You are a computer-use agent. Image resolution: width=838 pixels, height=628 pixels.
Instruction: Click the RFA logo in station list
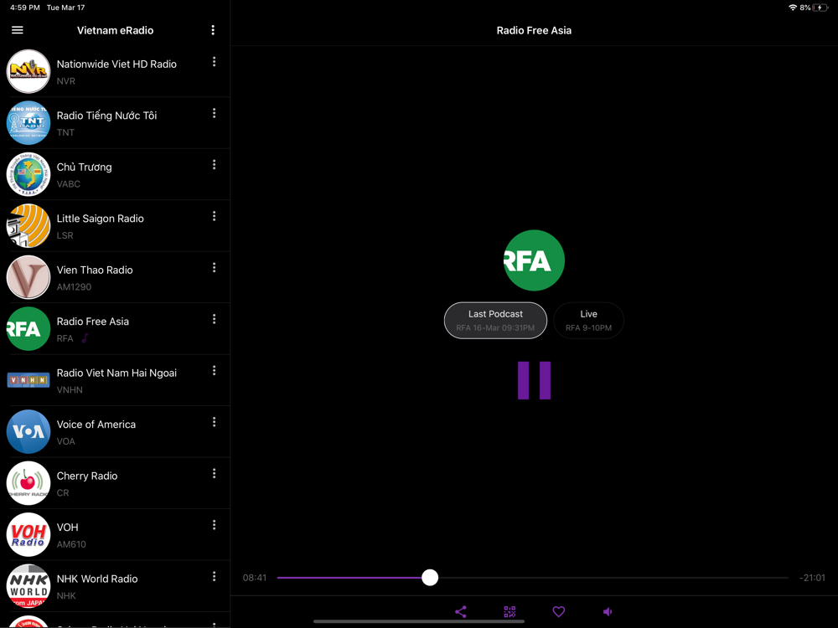pyautogui.click(x=28, y=328)
